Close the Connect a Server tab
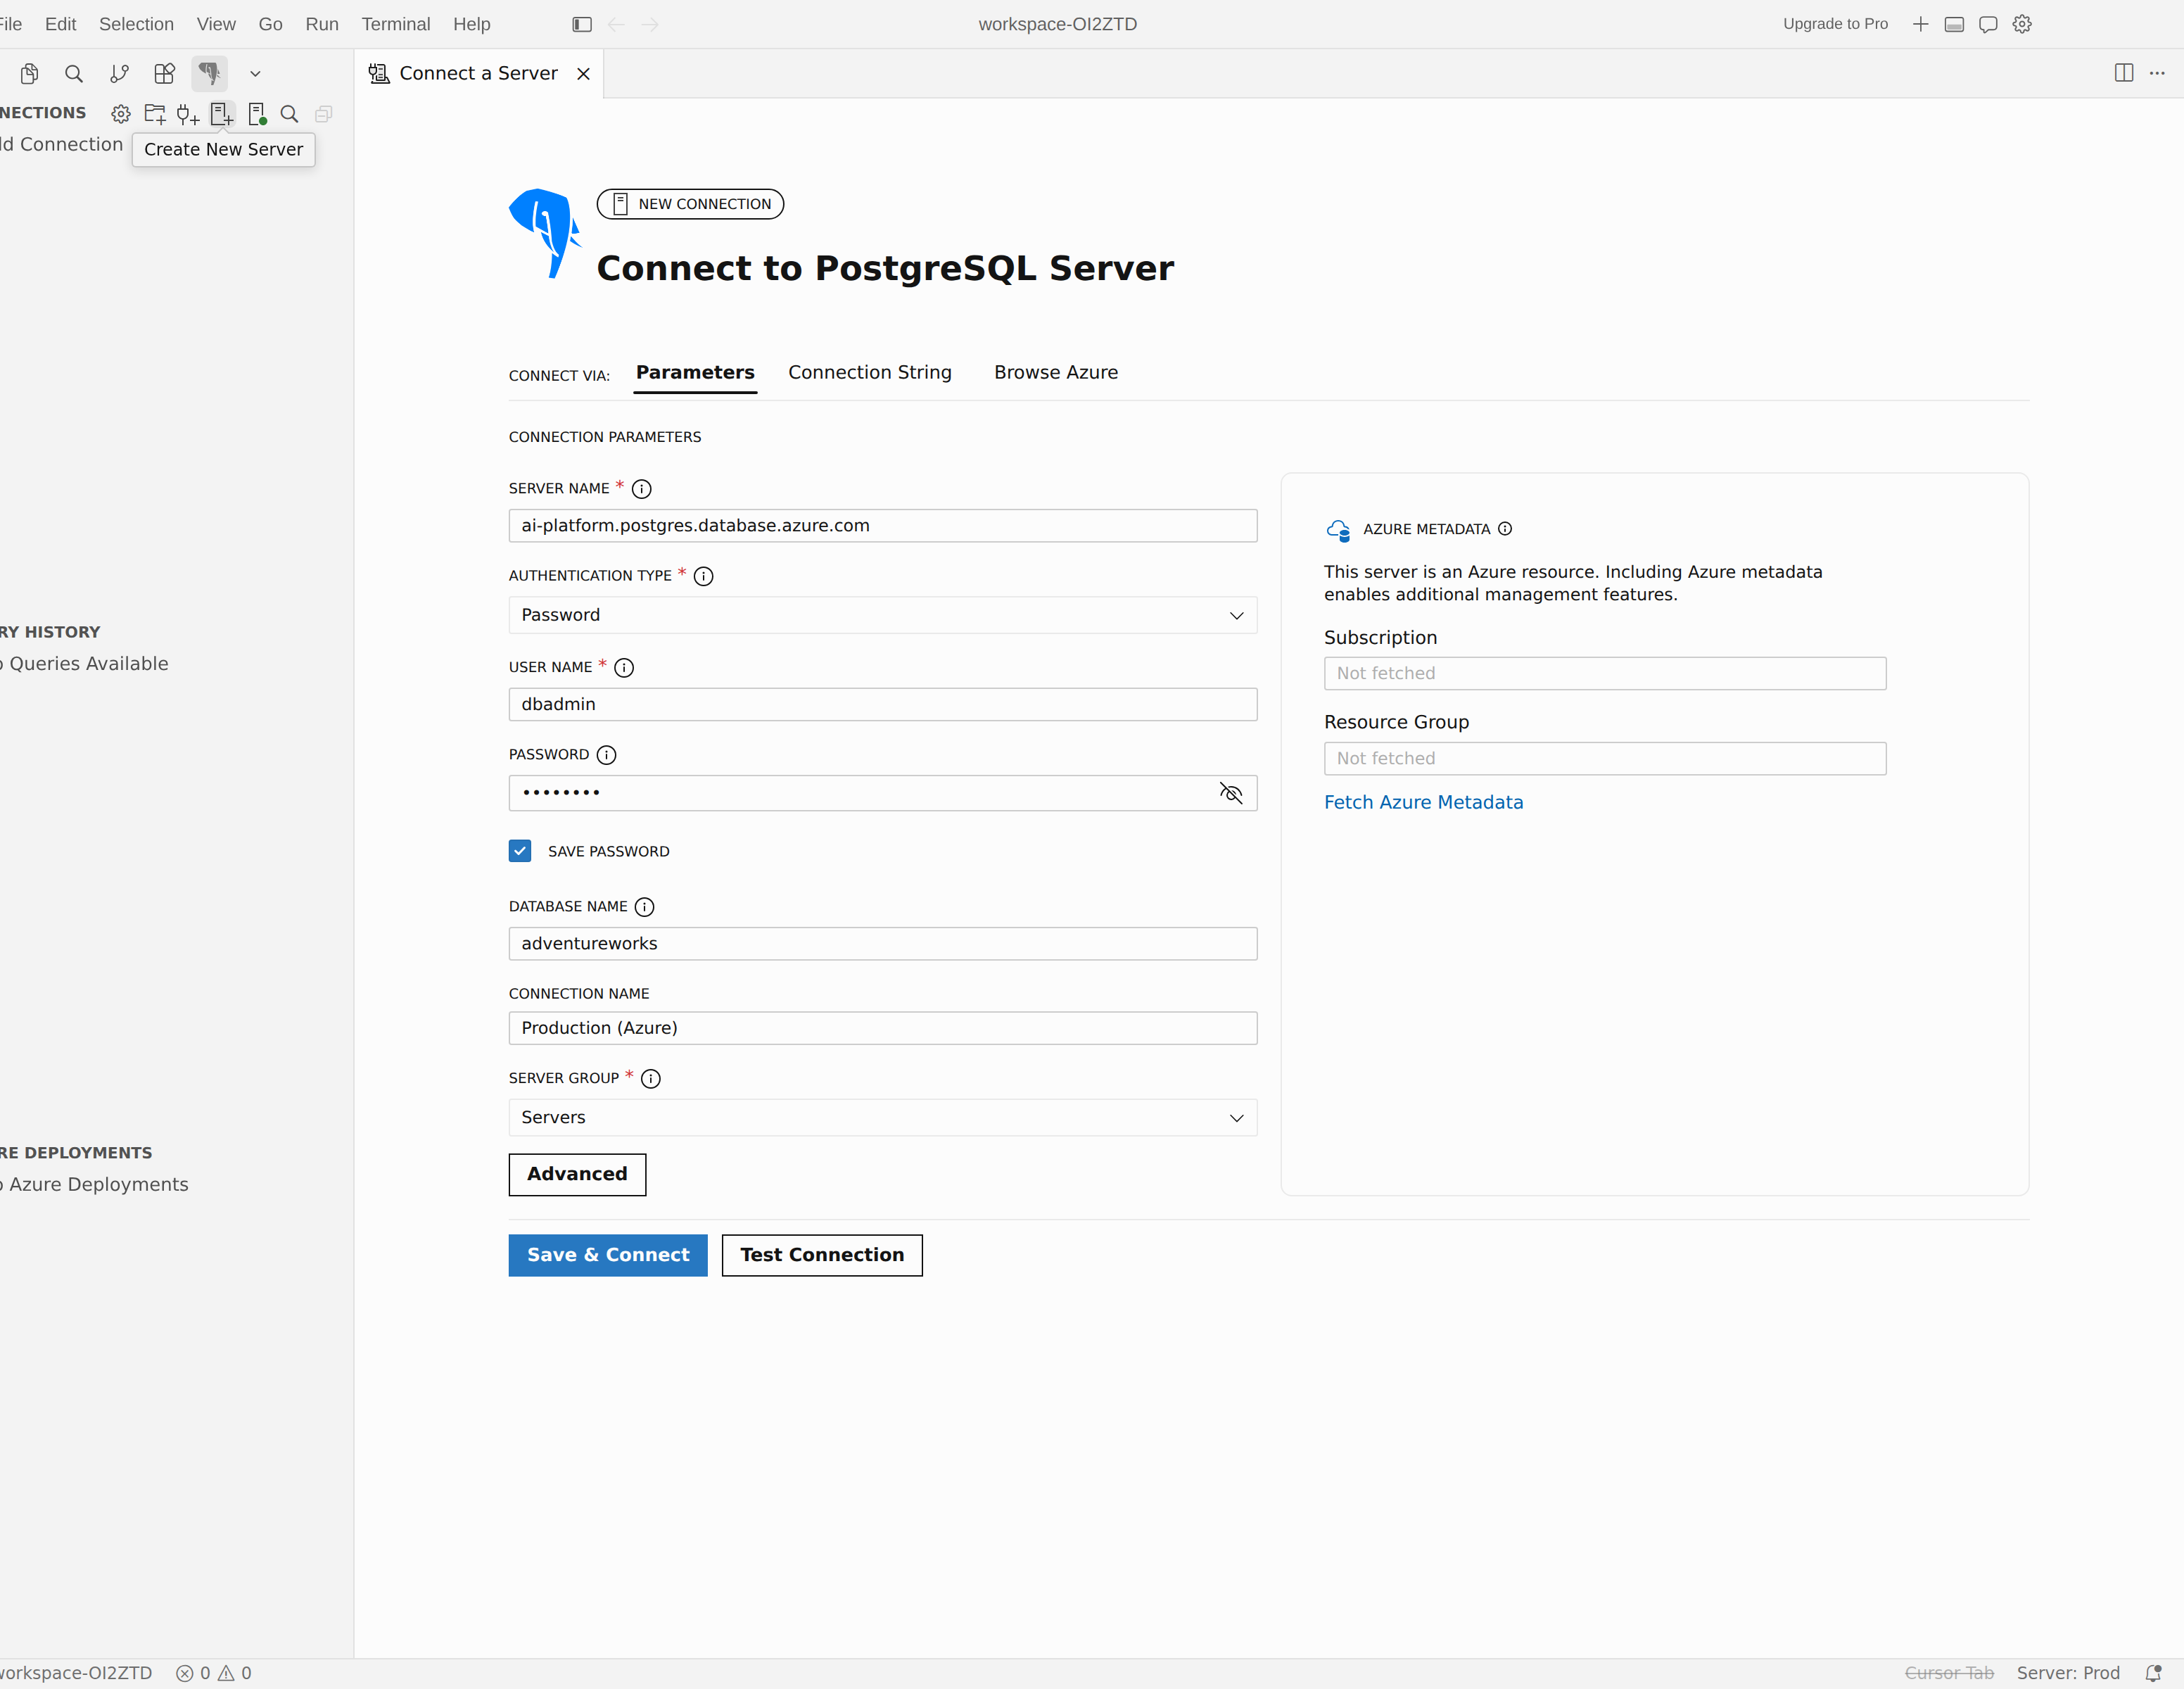2184x1689 pixels. [x=584, y=74]
